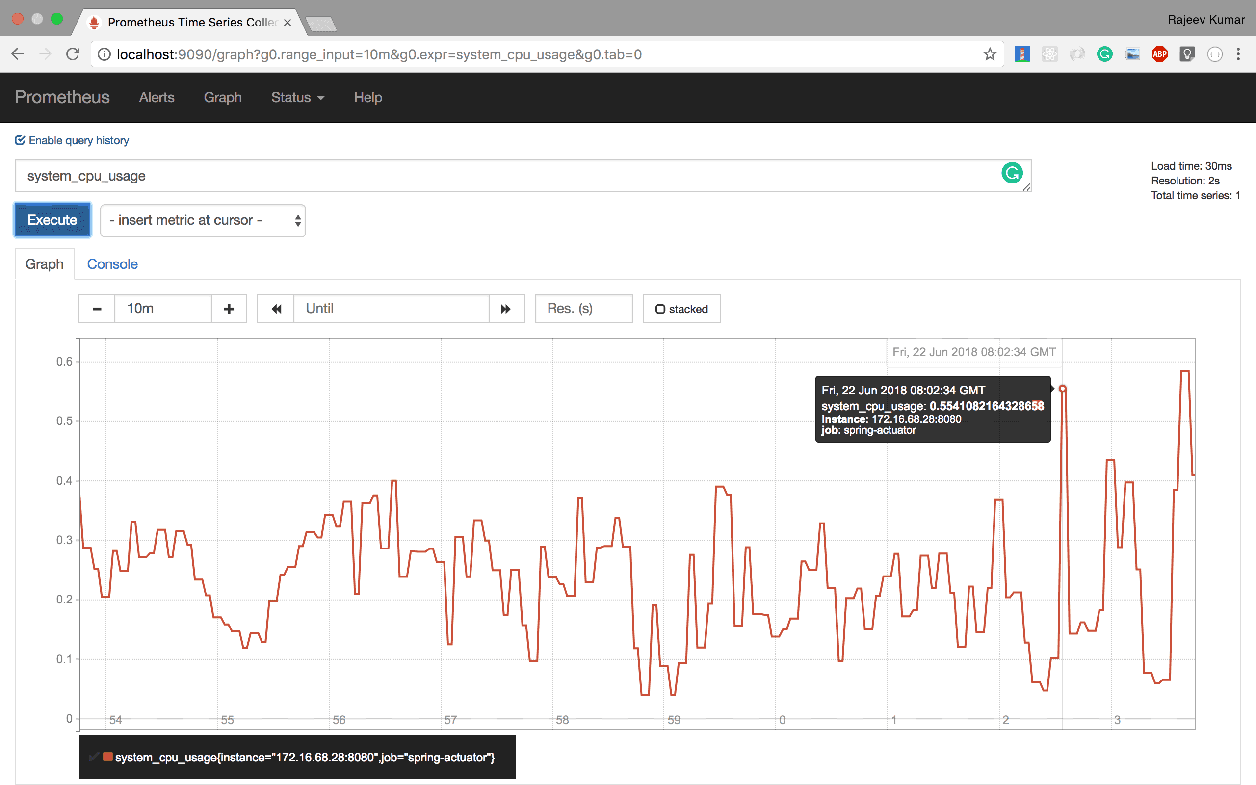
Task: Enable the stacked graph option
Action: (681, 309)
